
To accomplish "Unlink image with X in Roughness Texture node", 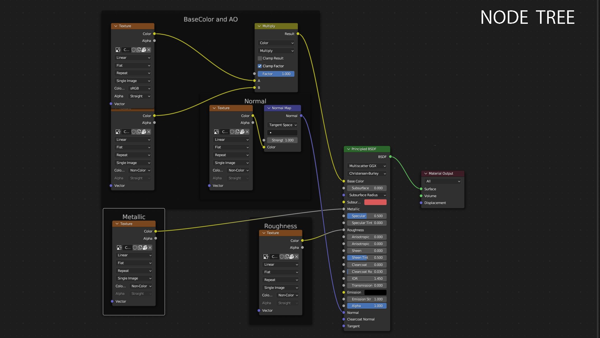I will coord(297,257).
